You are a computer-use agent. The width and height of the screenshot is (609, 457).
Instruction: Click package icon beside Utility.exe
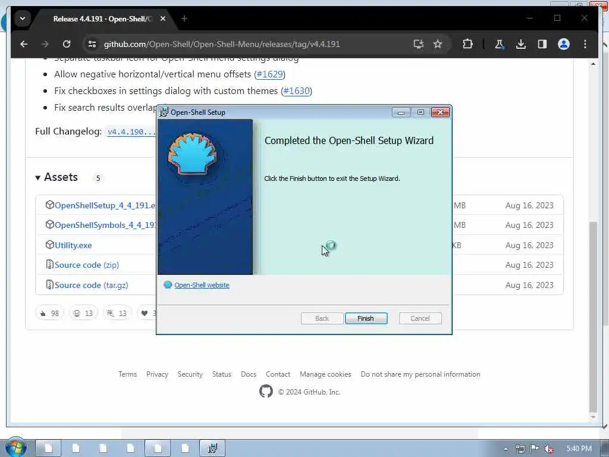[50, 245]
